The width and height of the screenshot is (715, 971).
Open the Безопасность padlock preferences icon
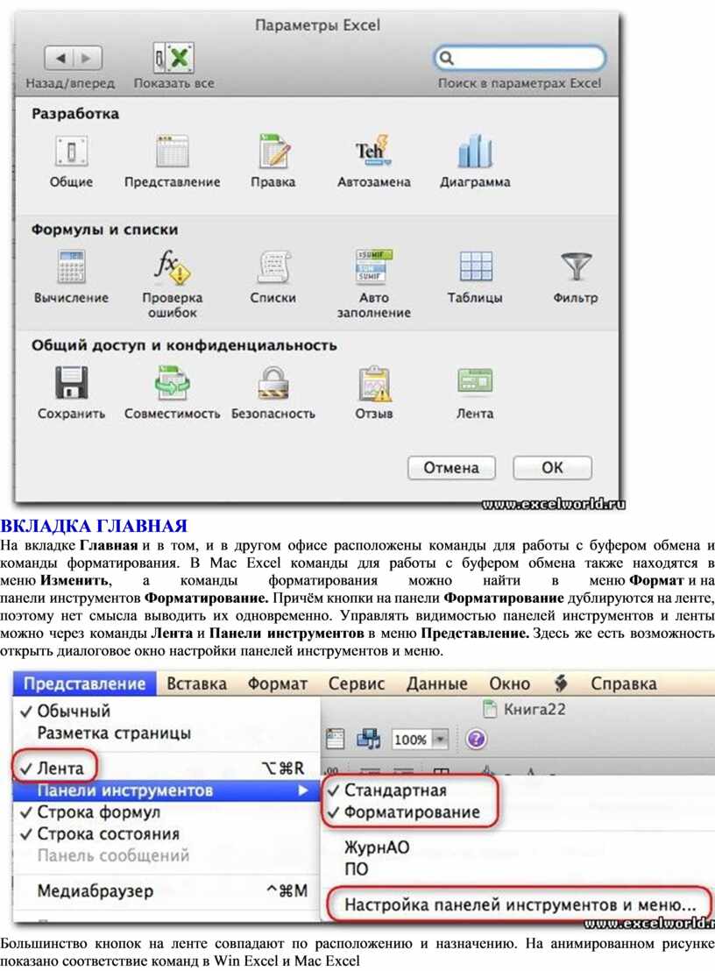point(273,383)
